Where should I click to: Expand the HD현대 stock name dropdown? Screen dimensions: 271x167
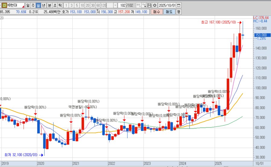click(23, 5)
